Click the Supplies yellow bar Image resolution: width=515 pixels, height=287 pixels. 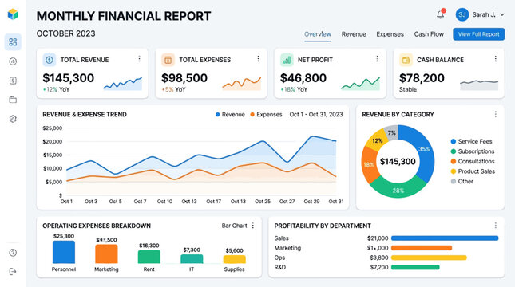pos(235,259)
